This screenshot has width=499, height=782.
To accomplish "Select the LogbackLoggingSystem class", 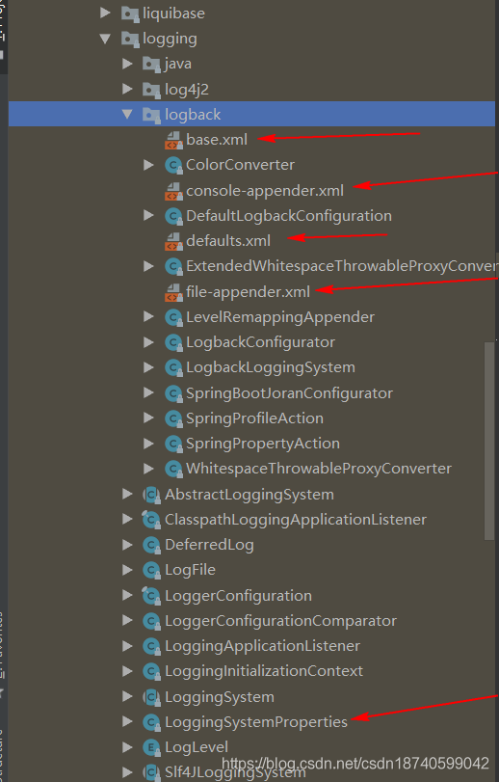I will (x=271, y=367).
